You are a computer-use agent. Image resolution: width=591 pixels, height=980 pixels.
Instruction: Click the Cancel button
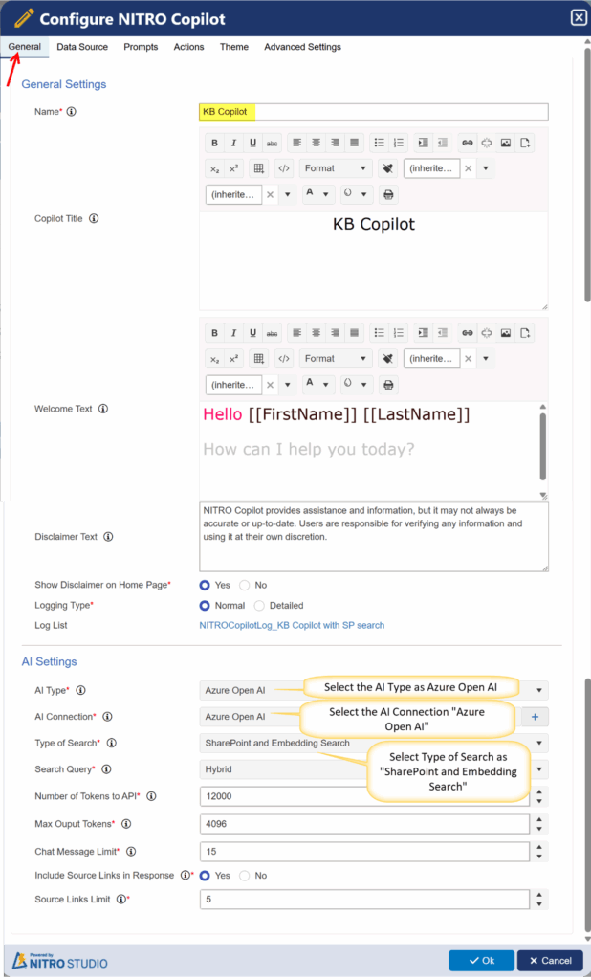pos(550,961)
